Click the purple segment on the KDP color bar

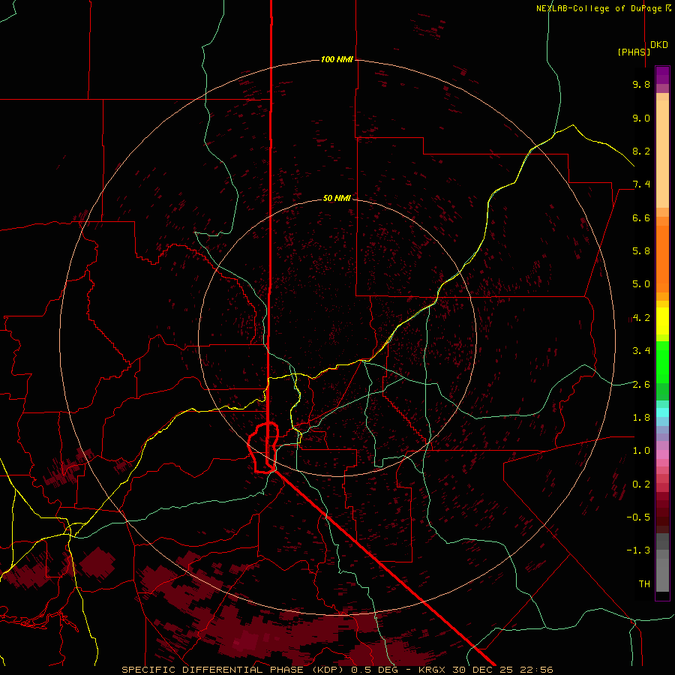click(662, 76)
